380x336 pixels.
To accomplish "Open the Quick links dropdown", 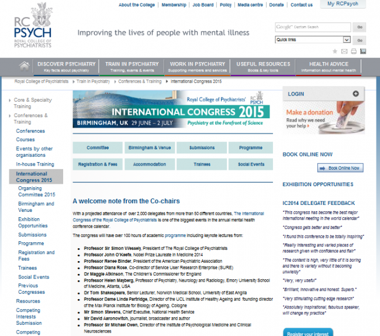I will point(313,40).
